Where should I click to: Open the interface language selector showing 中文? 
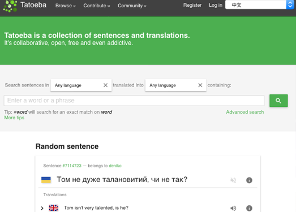point(260,5)
